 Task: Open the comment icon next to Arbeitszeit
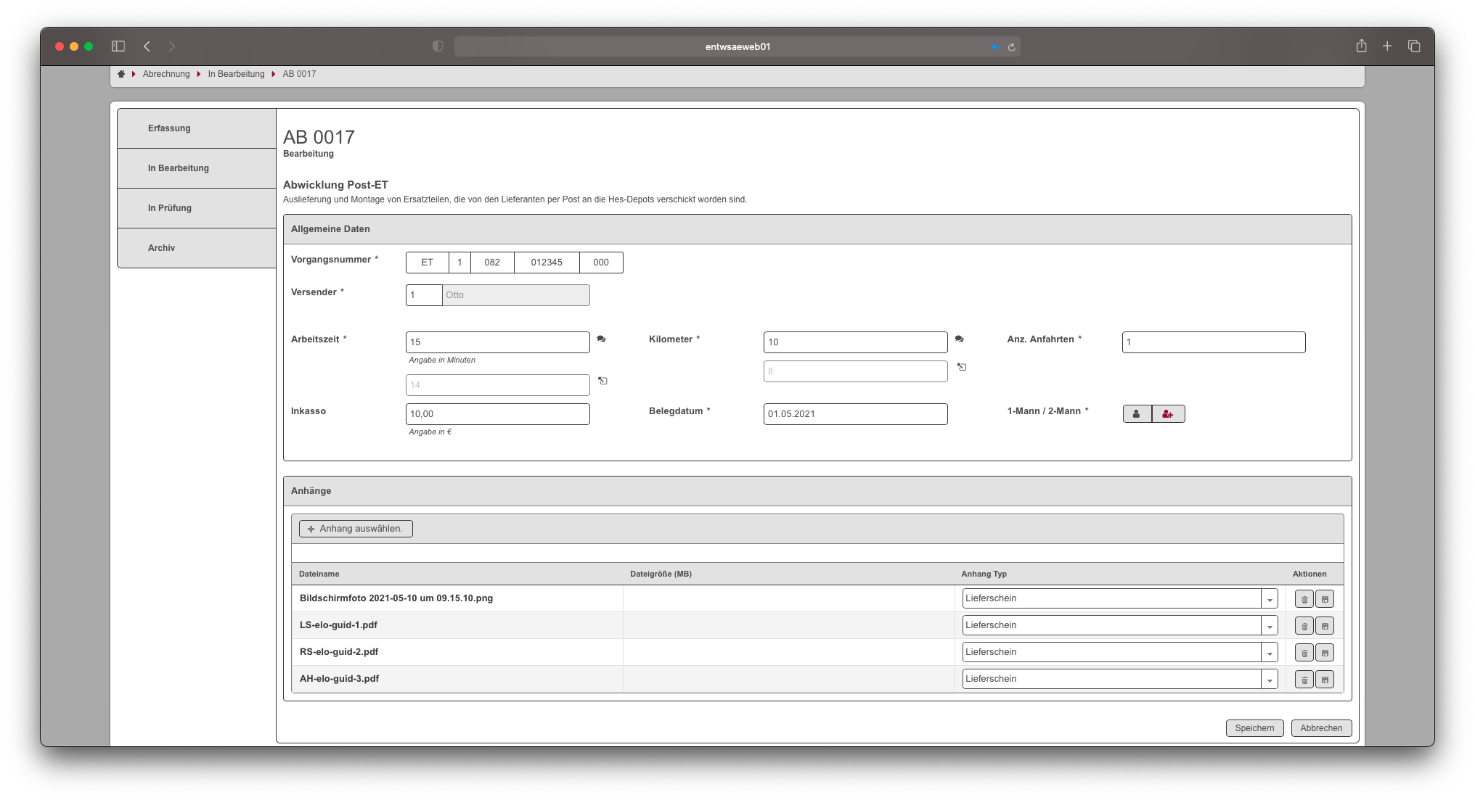tap(601, 339)
